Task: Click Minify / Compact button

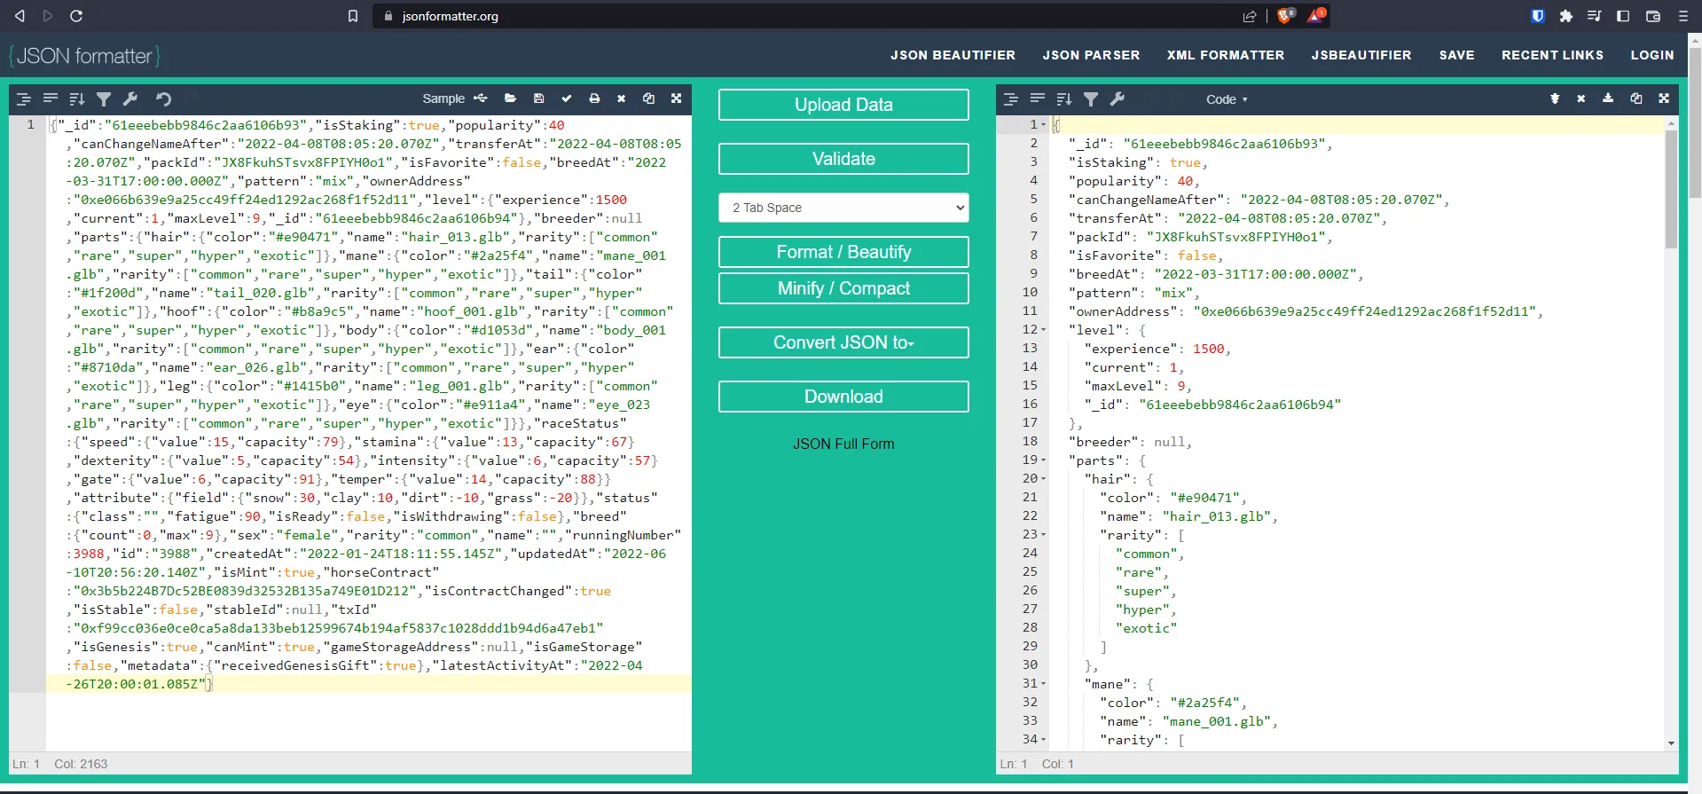Action: click(843, 288)
